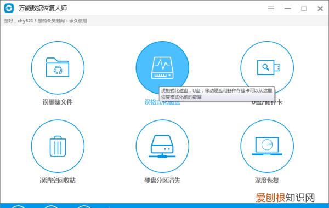Image resolution: width=329 pixels, height=208 pixels.
Task: Close the 万能数据恢复大师 window
Action: (320, 8)
